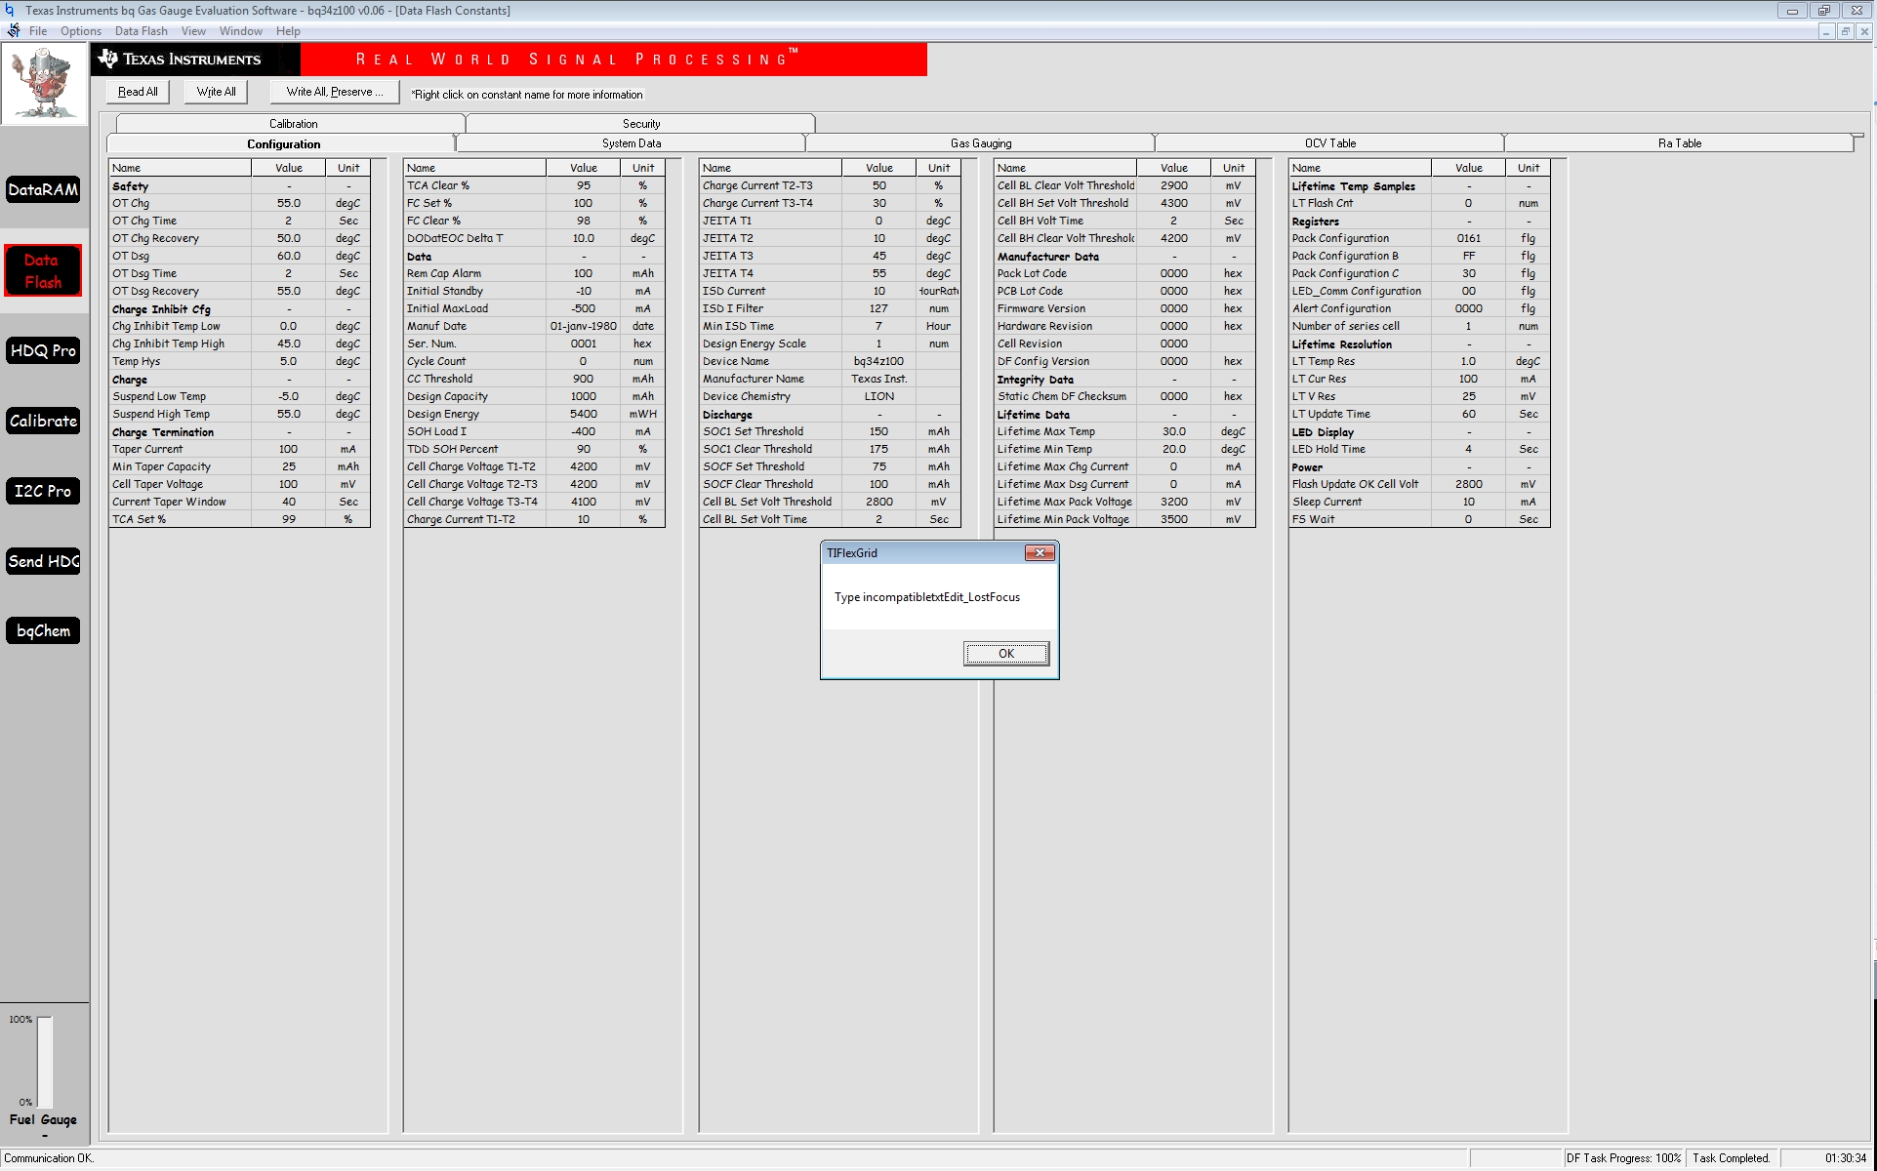Select the Data Flash sidebar button
The width and height of the screenshot is (1877, 1171).
click(x=43, y=270)
